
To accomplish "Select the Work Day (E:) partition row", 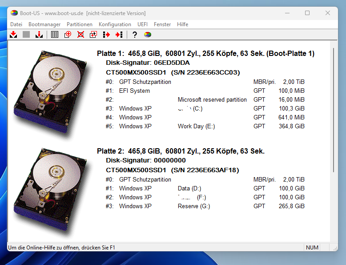I will coord(205,126).
